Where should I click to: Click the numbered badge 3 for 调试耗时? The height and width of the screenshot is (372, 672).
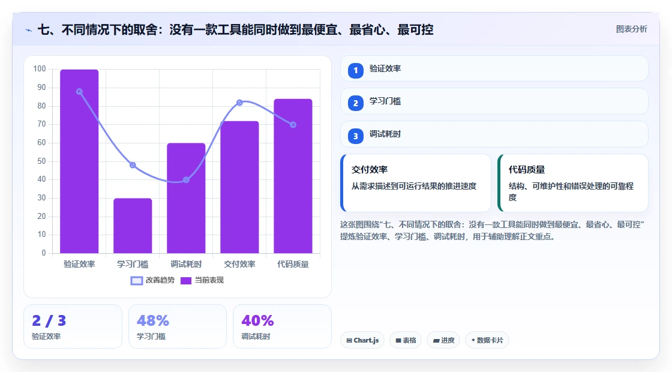tap(355, 136)
